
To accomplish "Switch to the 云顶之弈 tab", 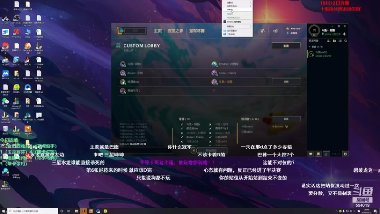I will 175,31.
